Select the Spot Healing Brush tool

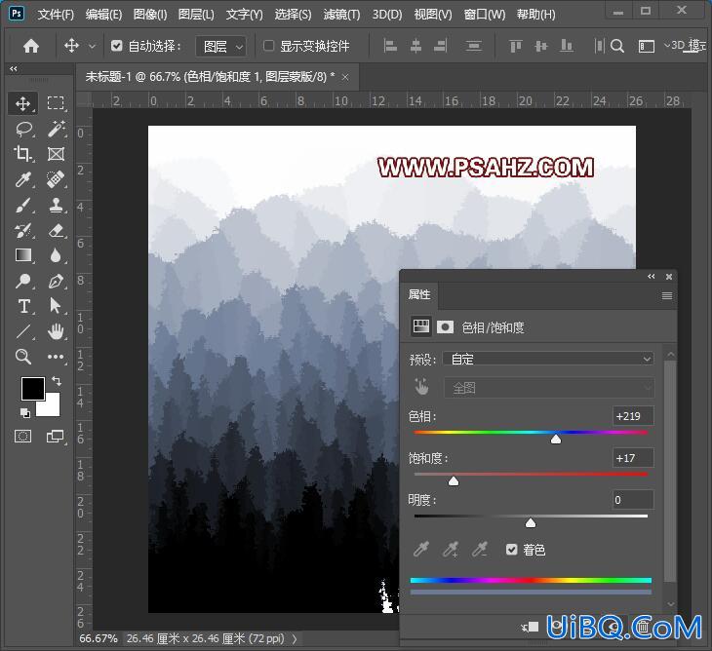coord(56,179)
